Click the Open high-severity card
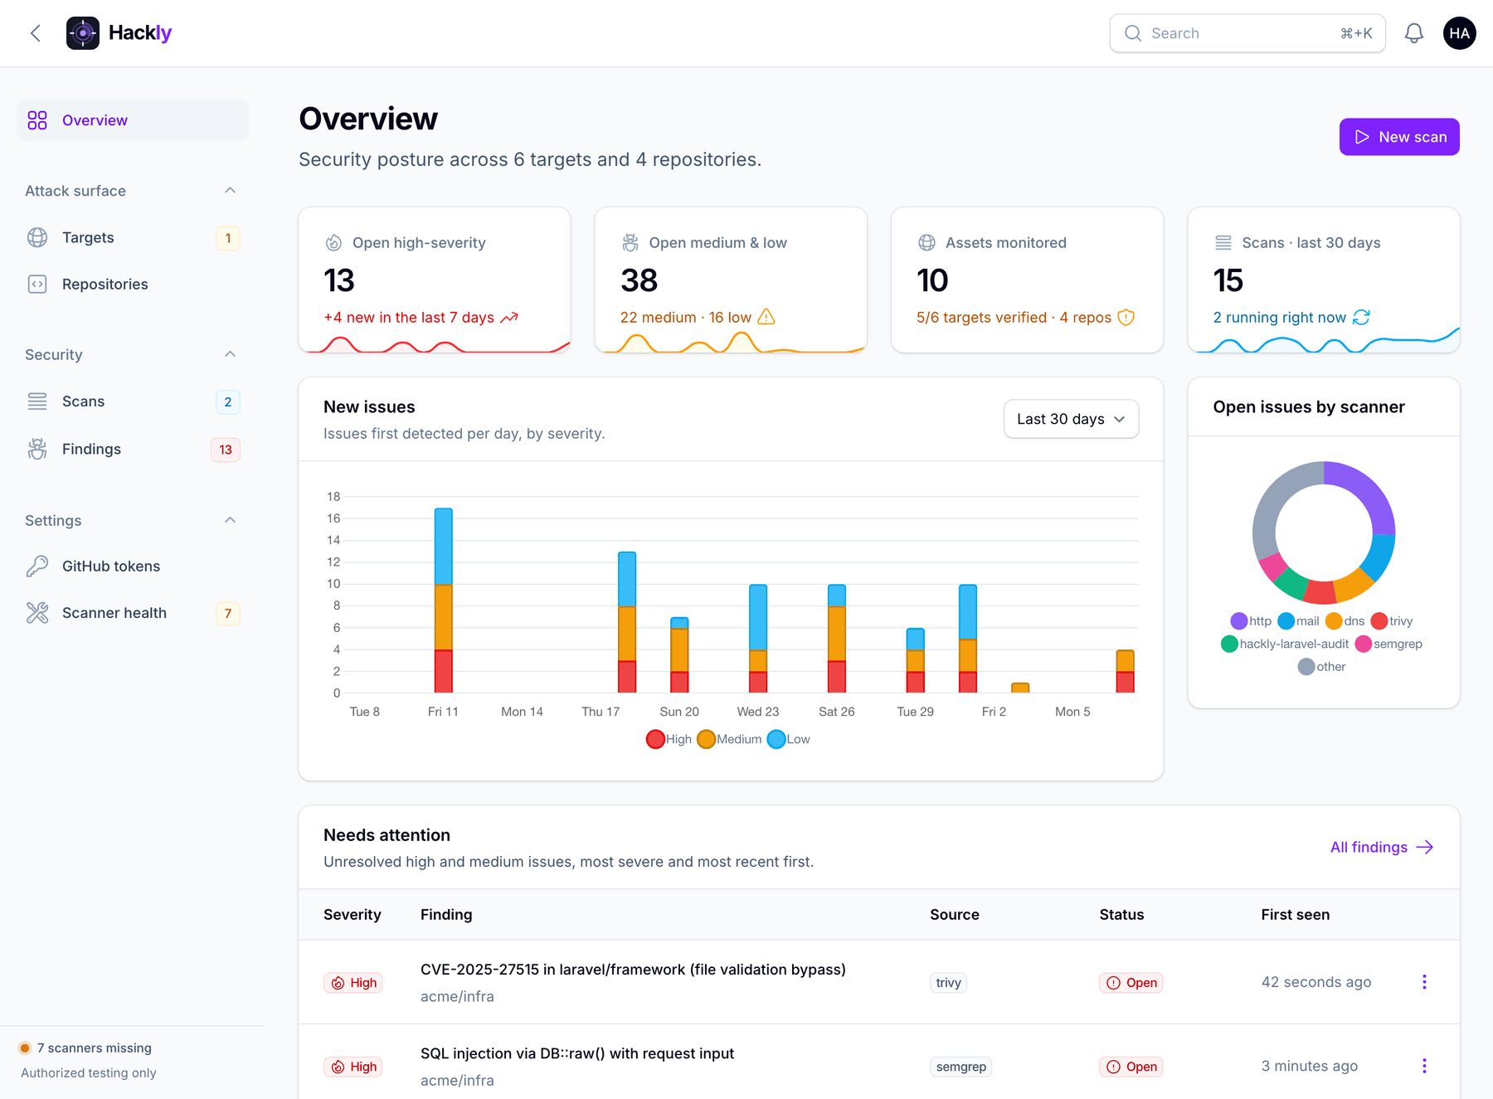The height and width of the screenshot is (1099, 1493). point(435,280)
